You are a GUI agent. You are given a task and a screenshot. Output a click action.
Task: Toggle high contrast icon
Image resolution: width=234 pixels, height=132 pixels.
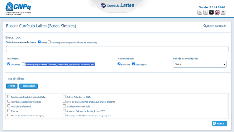click(211, 12)
